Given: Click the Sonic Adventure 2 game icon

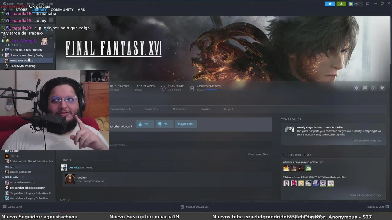Looking at the screenshot, I should point(7,182).
